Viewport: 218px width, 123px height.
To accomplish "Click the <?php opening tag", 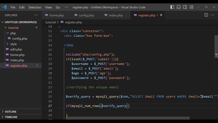I will coord(69,45).
